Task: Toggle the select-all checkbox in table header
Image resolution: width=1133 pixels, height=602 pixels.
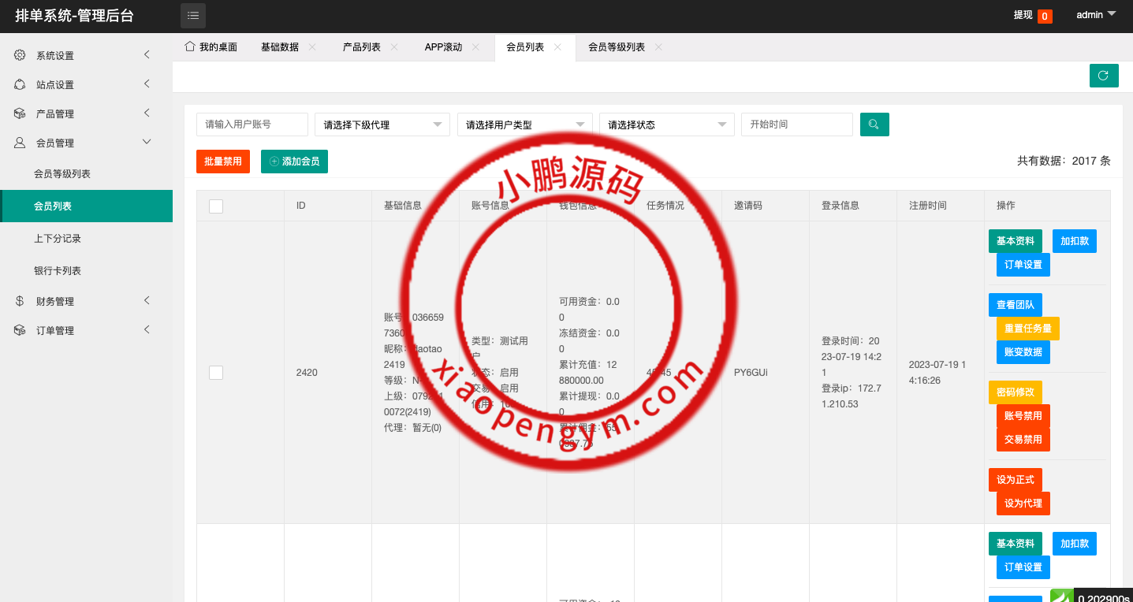Action: click(216, 206)
